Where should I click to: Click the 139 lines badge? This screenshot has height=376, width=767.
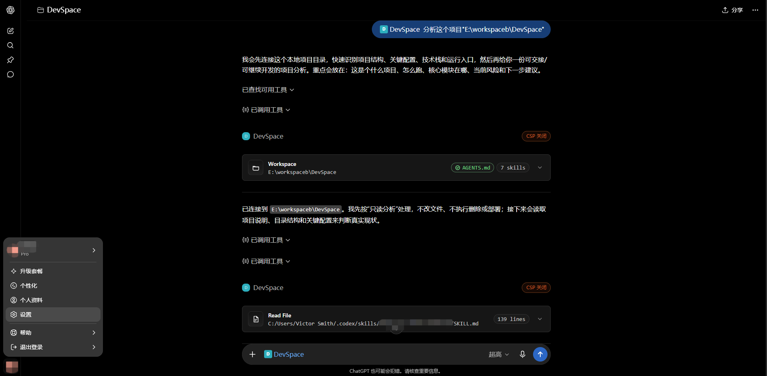511,319
